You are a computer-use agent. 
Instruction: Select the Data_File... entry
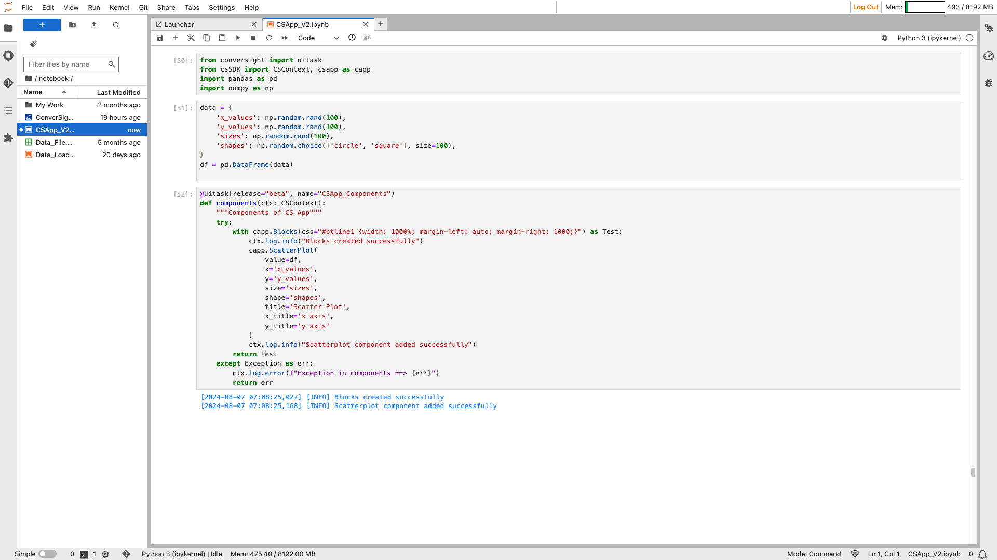click(82, 142)
